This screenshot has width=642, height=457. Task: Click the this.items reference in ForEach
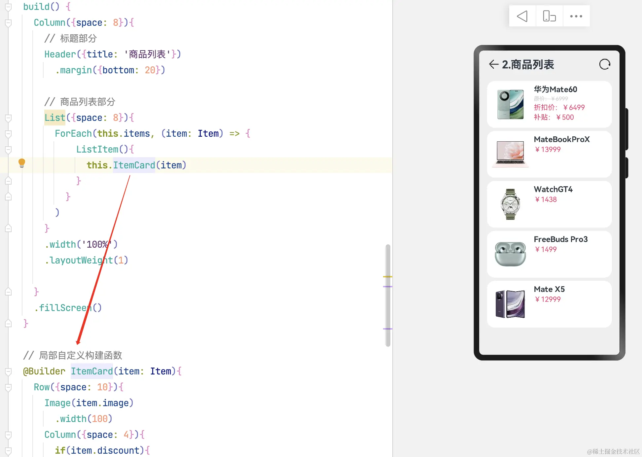[124, 133]
